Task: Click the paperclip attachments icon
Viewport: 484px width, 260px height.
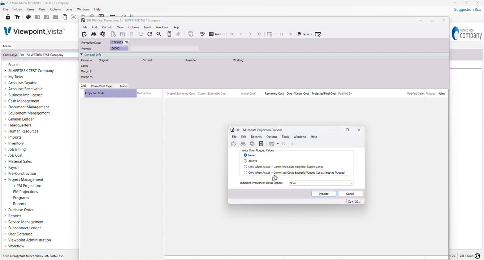Action: [x=178, y=34]
